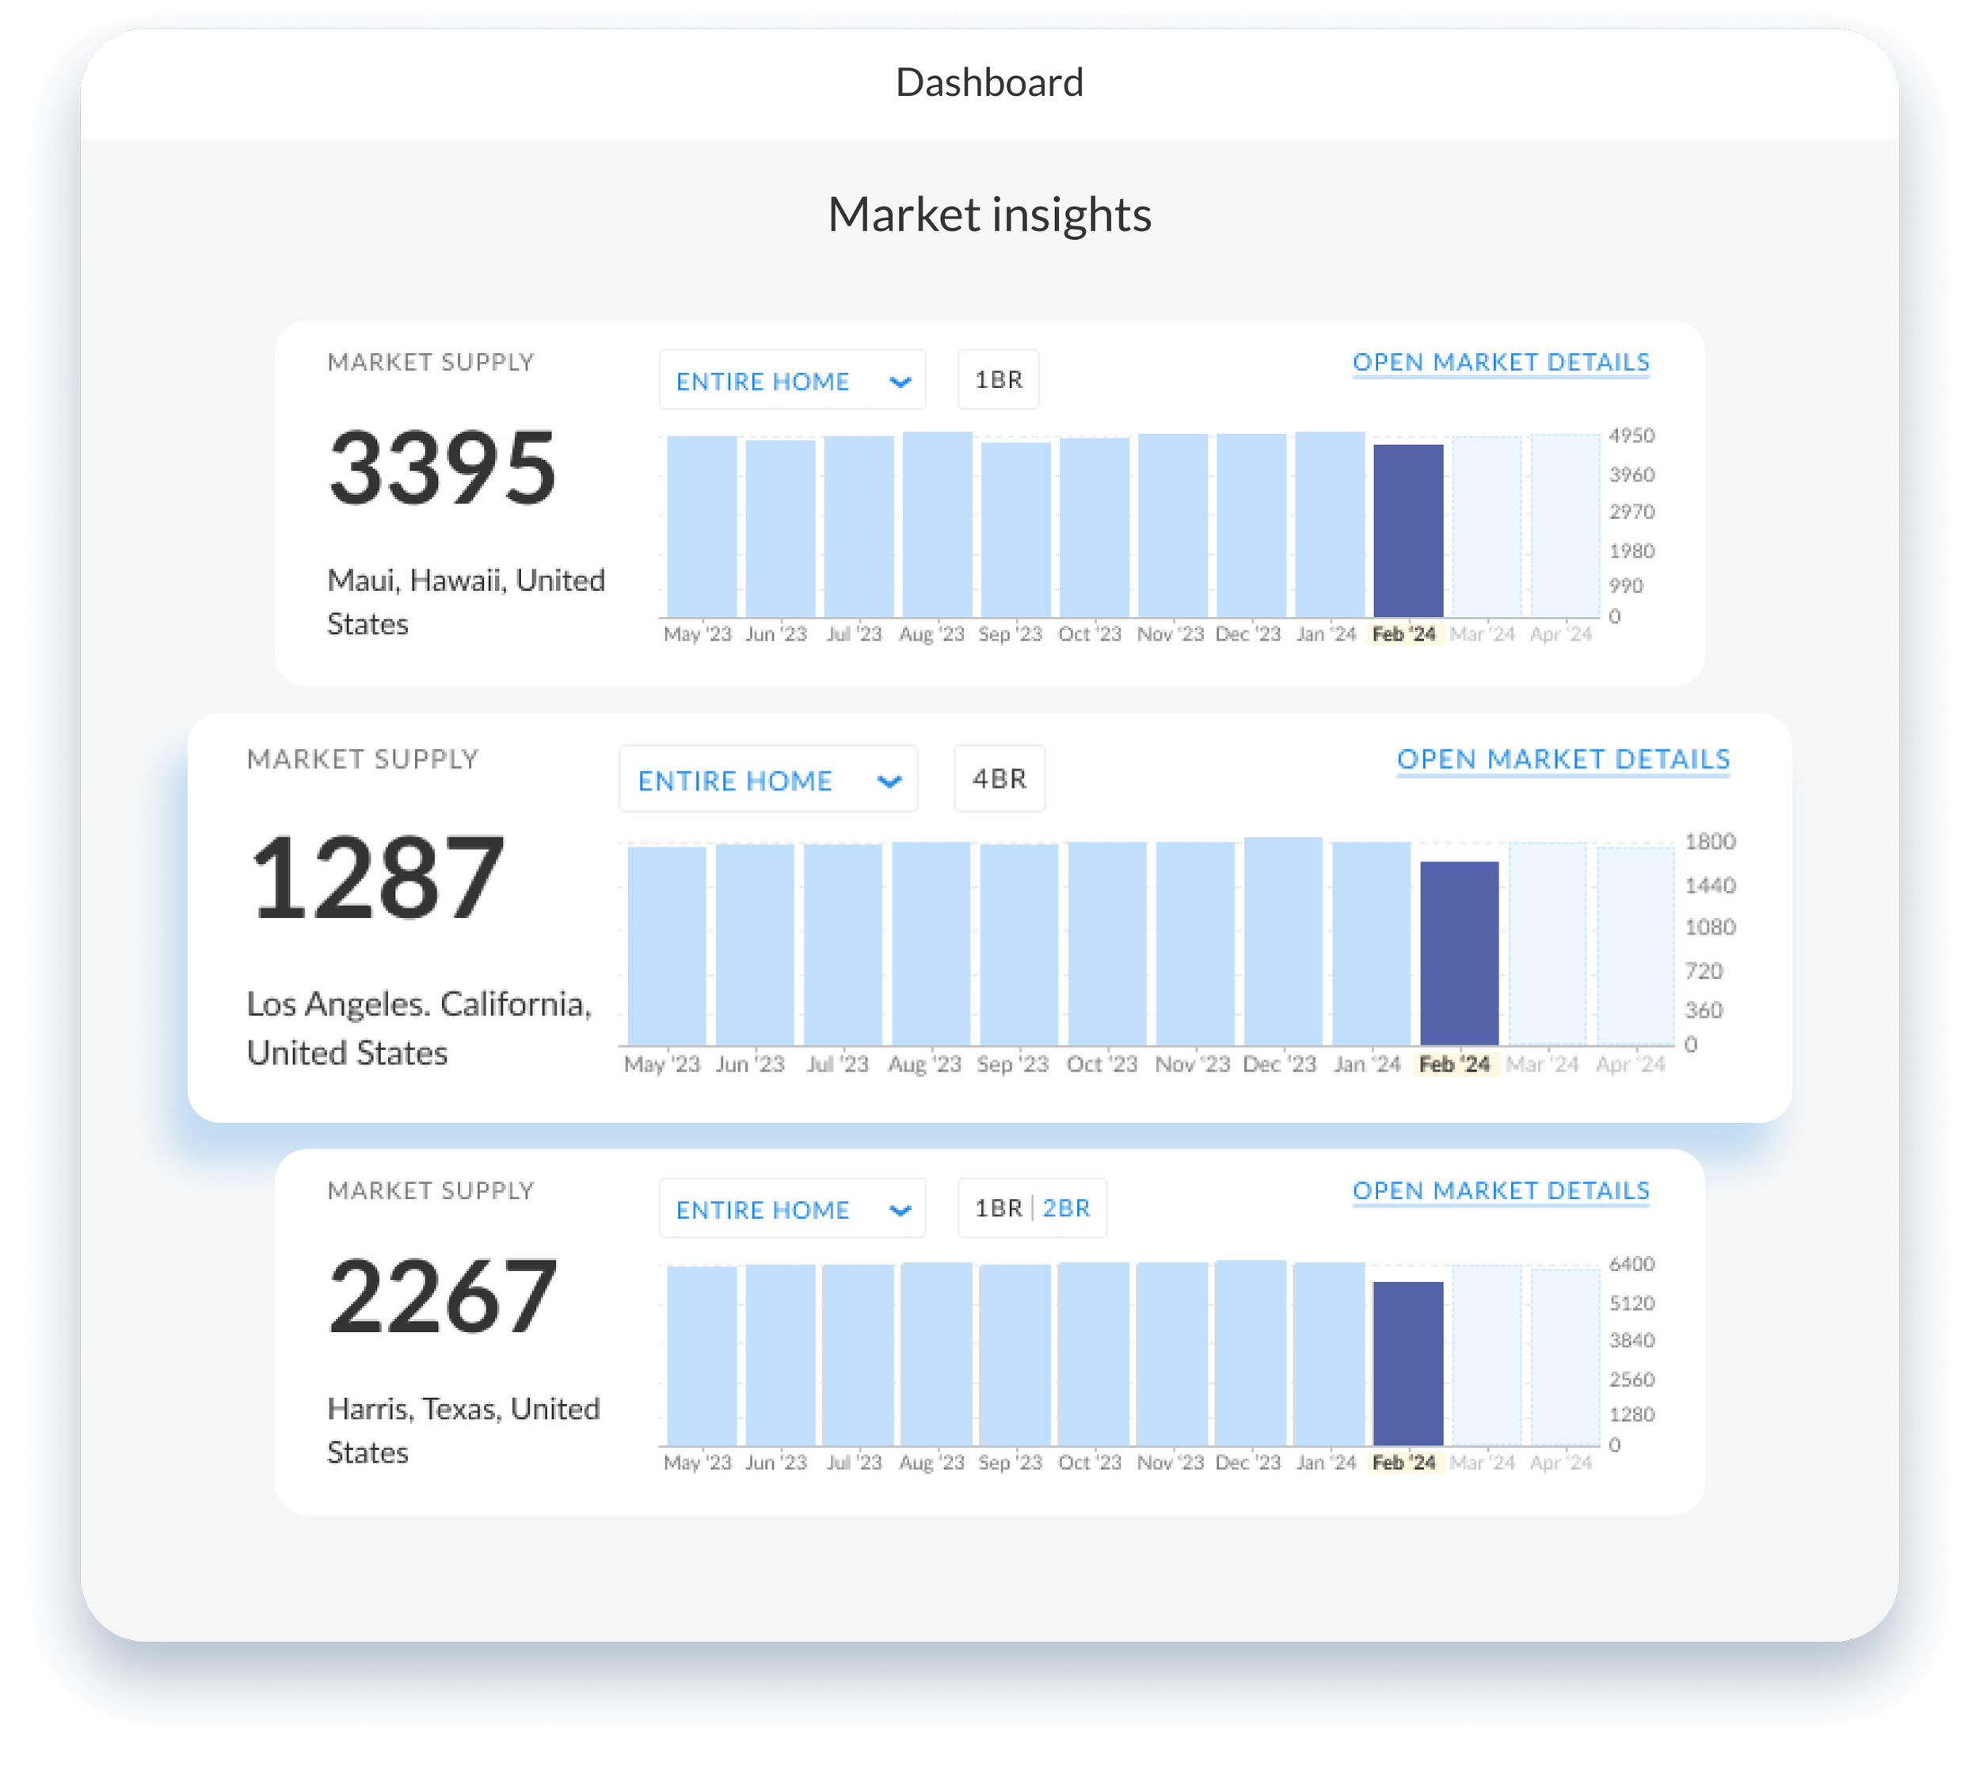Click chevron arrow in Harris selector
Viewport: 1980px width, 1766px height.
pos(900,1211)
